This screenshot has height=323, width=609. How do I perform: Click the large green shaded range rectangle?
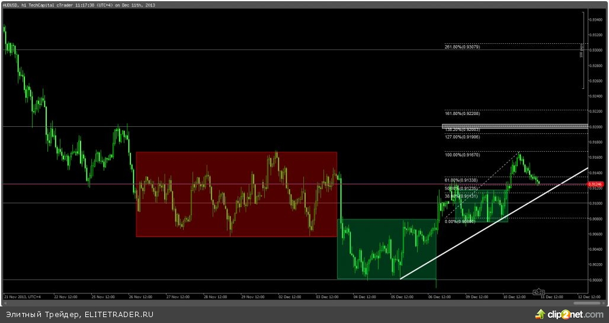[x=388, y=249]
